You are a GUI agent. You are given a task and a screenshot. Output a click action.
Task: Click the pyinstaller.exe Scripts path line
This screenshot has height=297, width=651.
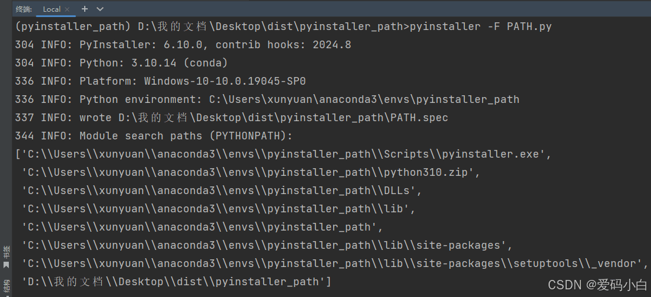283,154
